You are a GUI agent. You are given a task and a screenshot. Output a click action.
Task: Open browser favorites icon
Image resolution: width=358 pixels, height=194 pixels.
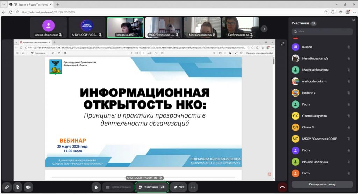click(x=341, y=12)
